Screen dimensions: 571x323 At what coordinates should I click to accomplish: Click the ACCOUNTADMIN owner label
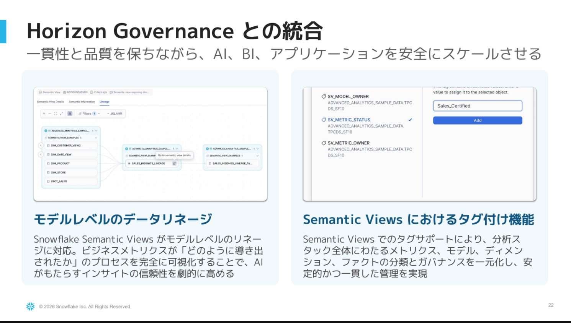[75, 92]
